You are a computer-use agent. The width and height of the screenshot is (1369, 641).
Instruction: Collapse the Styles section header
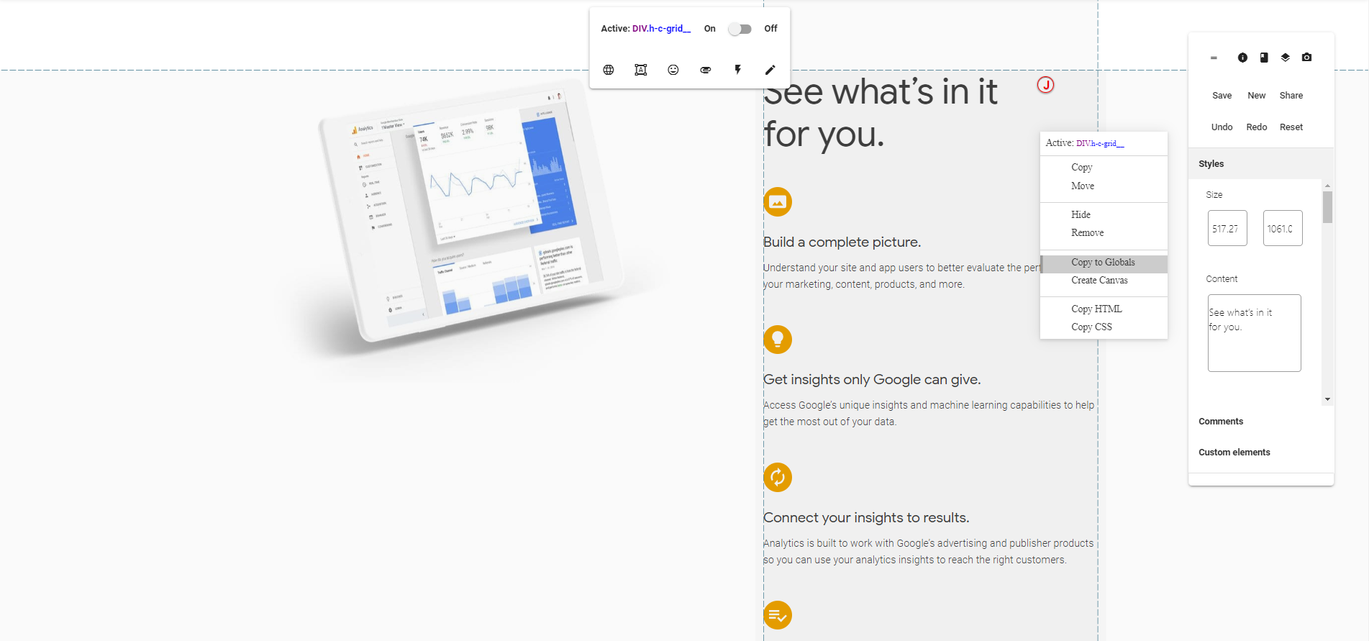(x=1261, y=164)
